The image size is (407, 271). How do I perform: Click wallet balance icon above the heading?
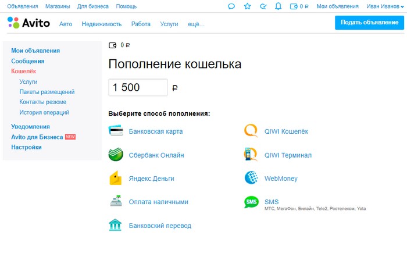click(x=112, y=45)
